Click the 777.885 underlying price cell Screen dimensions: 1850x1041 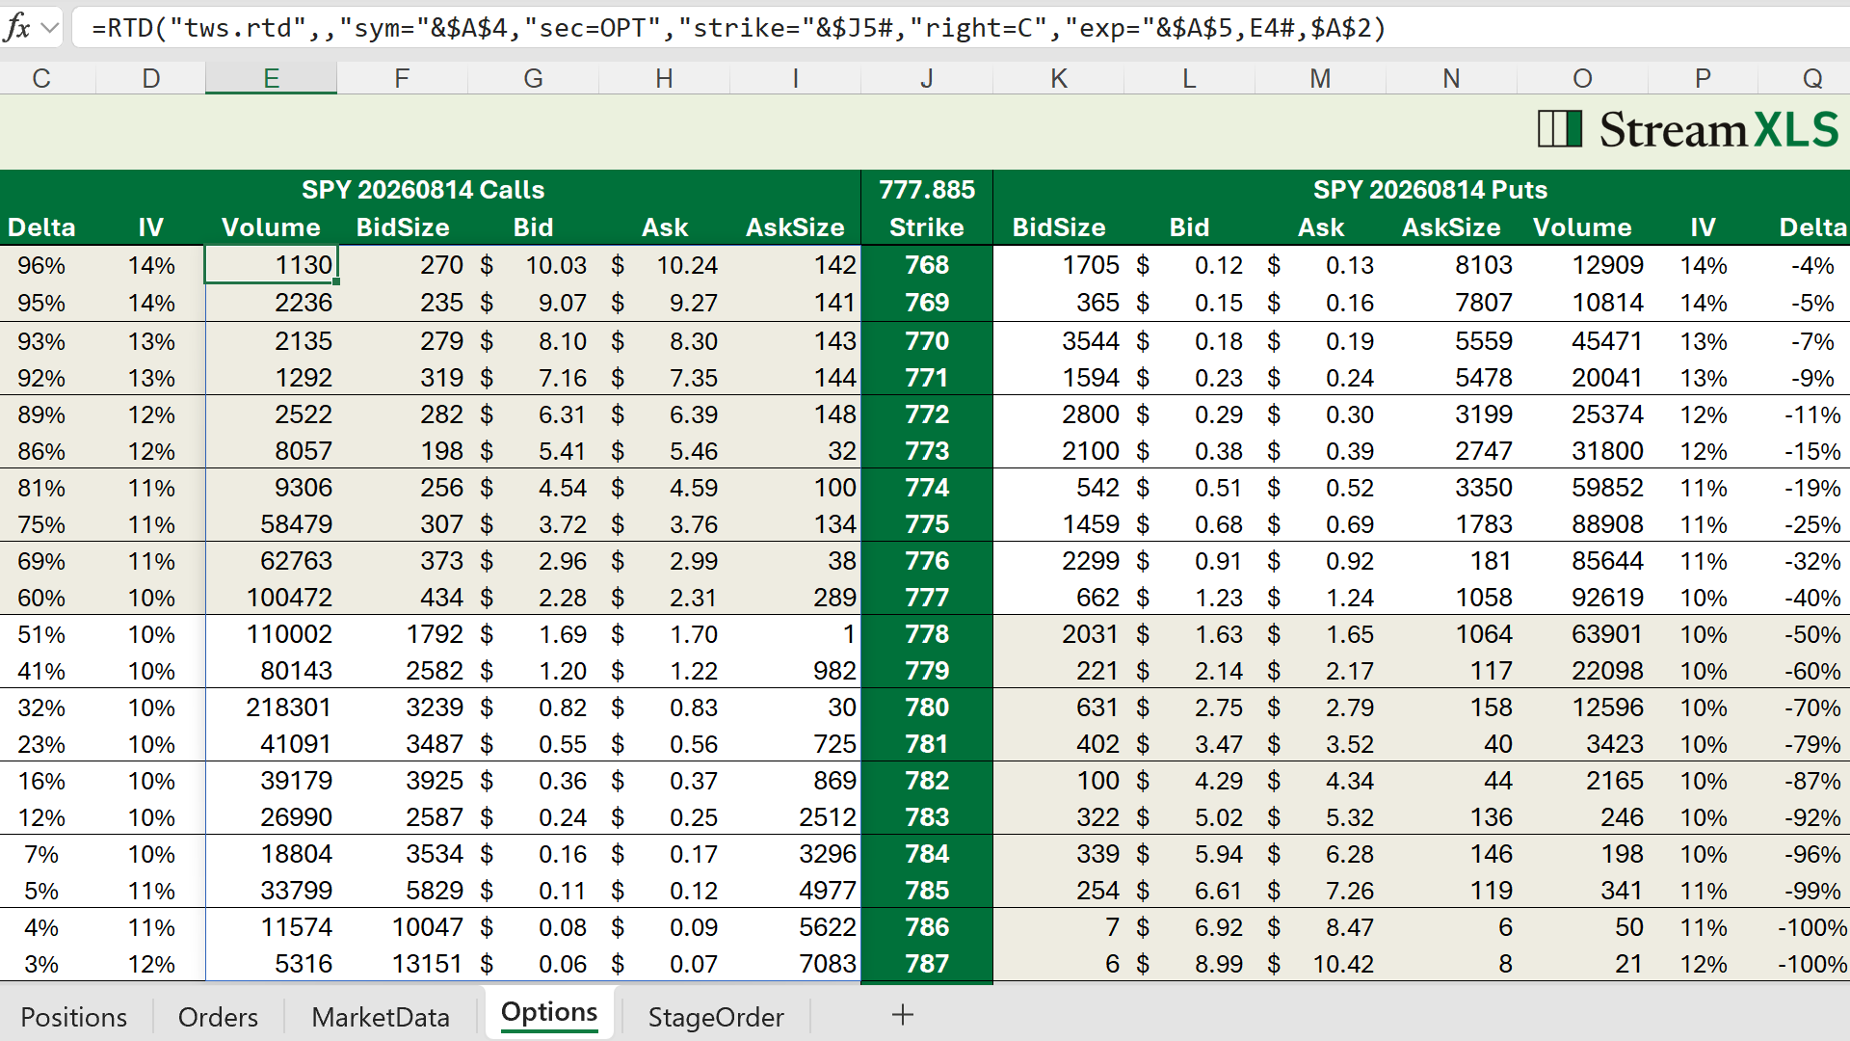click(927, 189)
